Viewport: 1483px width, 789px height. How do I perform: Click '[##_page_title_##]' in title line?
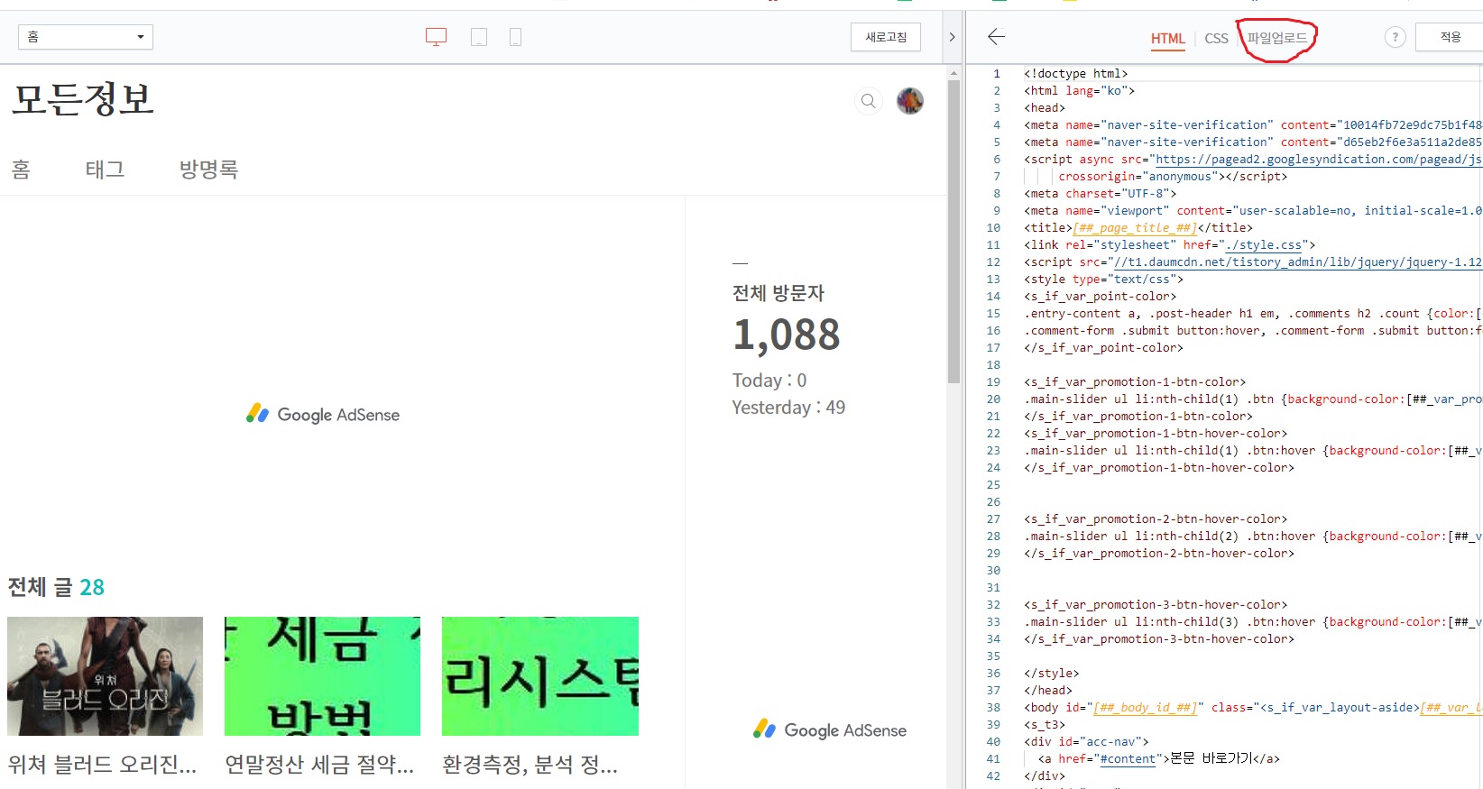tap(1135, 228)
